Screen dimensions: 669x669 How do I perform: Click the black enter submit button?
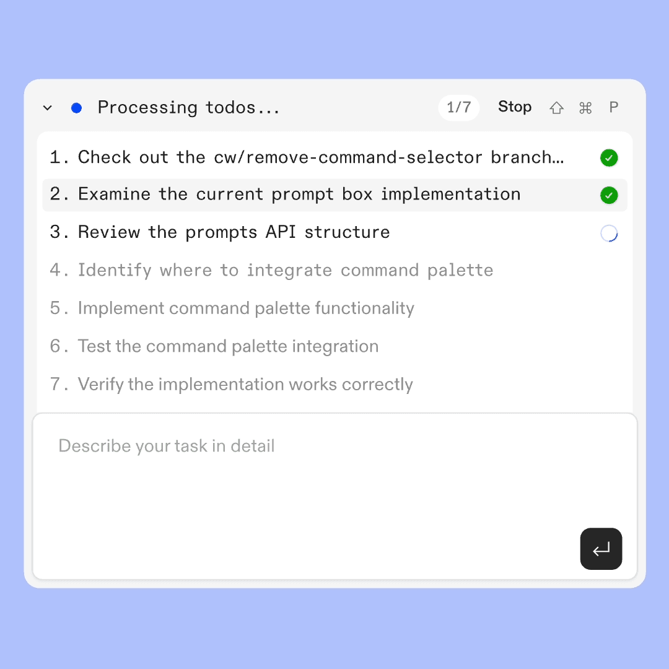(601, 549)
